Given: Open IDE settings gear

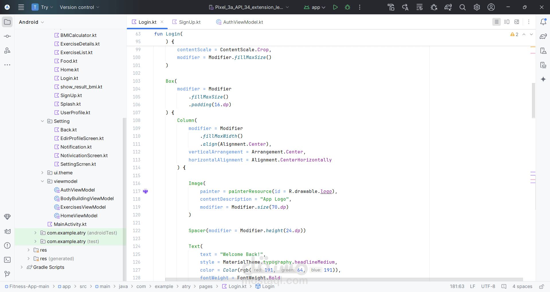Looking at the screenshot, I should pyautogui.click(x=477, y=7).
